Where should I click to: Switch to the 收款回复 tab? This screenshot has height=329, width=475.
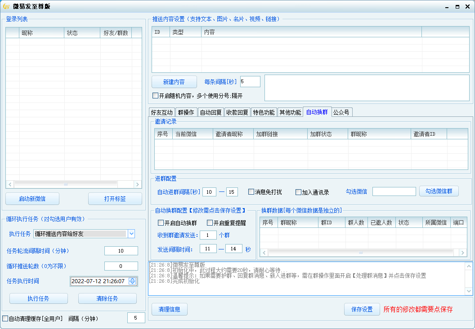click(237, 112)
